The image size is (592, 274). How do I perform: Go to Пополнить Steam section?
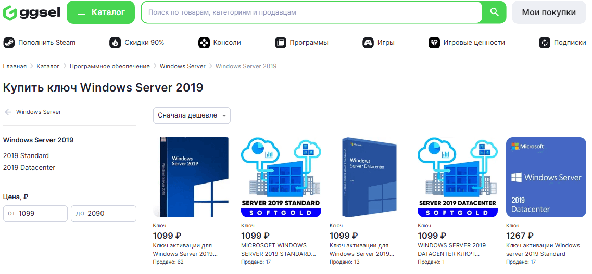[47, 43]
